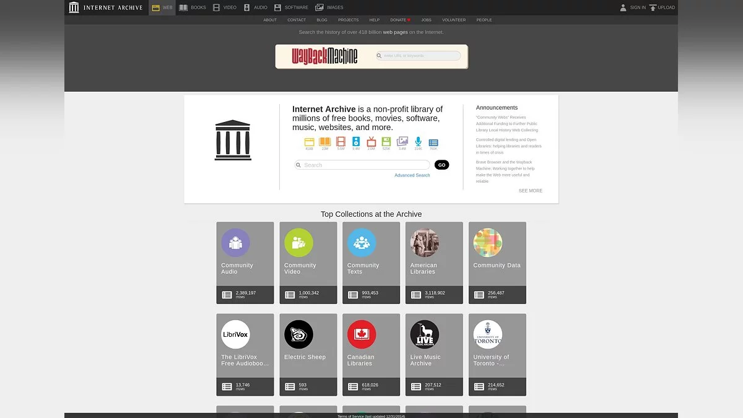Open the SOFTWARE tab in top navigation

pos(291,7)
